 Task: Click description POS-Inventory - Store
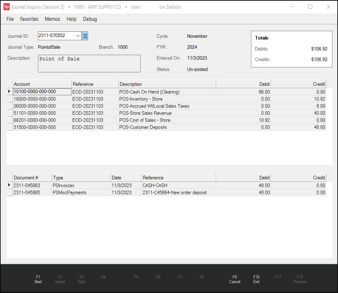point(141,99)
